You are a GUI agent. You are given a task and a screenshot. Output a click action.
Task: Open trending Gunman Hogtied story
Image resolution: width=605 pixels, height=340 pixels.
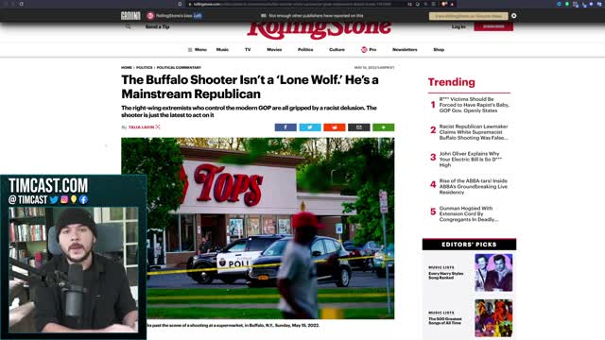tap(469, 214)
